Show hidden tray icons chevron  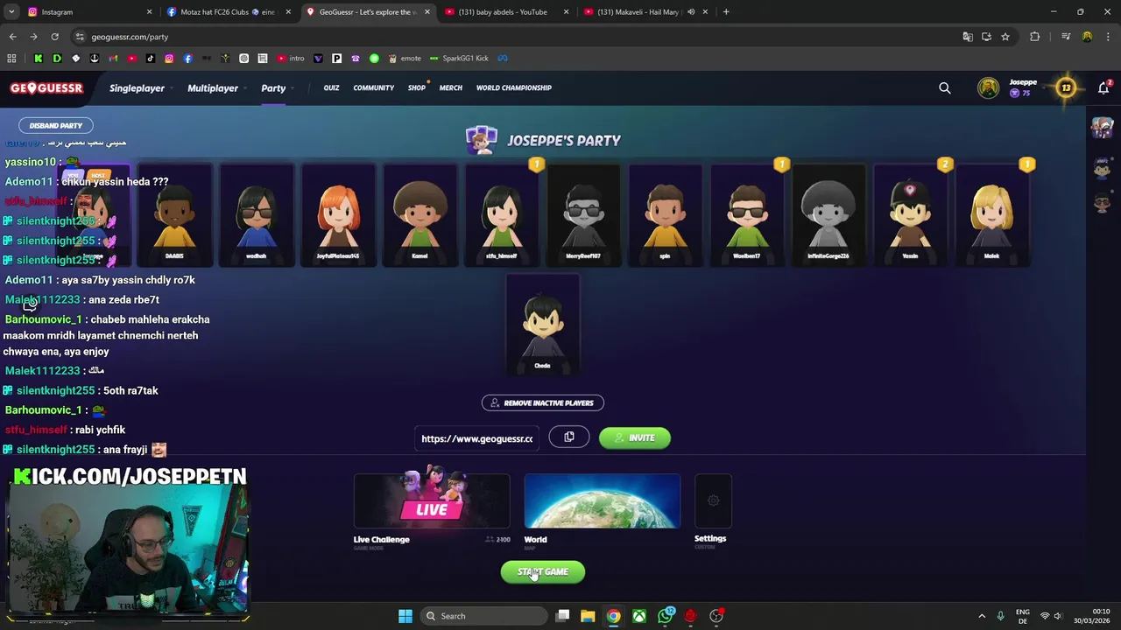[x=982, y=616]
